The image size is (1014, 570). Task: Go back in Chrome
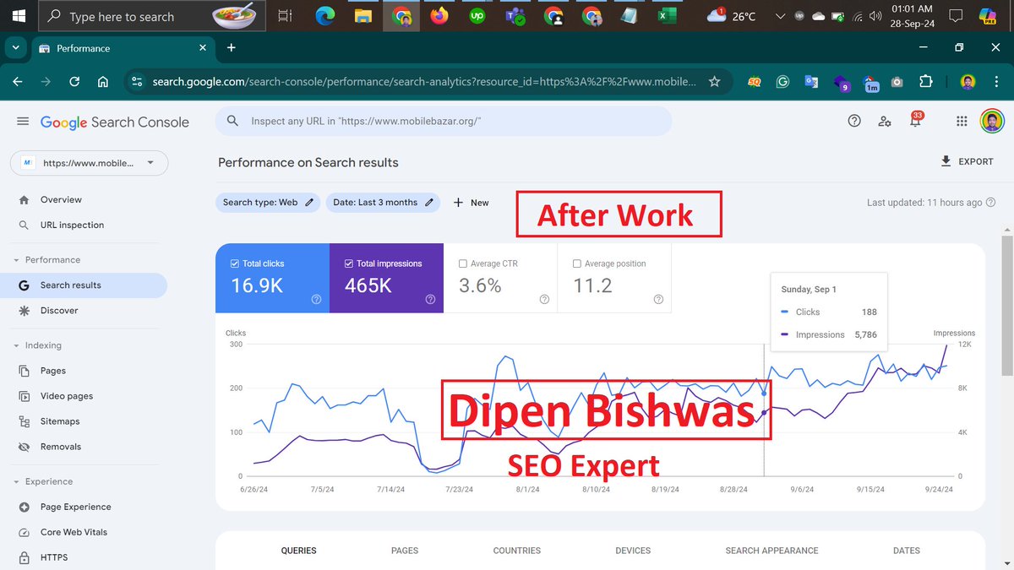point(18,82)
